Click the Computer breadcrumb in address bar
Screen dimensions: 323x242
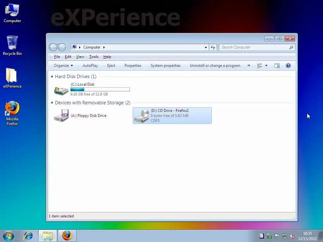[x=92, y=47]
